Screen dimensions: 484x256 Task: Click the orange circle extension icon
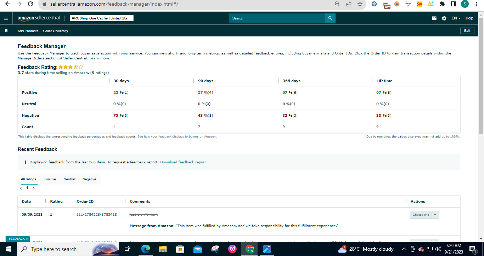pos(397,4)
